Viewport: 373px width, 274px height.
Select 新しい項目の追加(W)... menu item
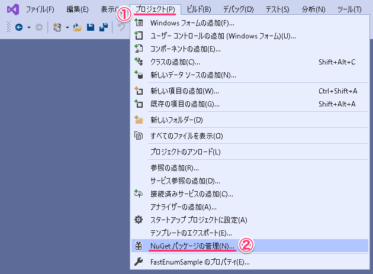point(250,91)
